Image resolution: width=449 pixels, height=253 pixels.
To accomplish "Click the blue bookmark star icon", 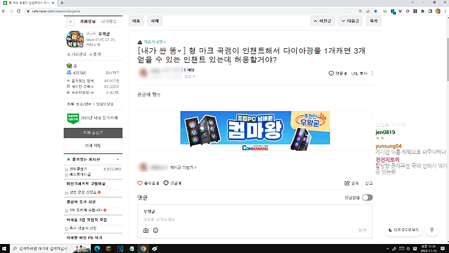I will (x=375, y=11).
